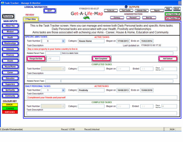183x142 pixels.
Task: Click the completed aims Category field
Action: click(x=91, y=69)
